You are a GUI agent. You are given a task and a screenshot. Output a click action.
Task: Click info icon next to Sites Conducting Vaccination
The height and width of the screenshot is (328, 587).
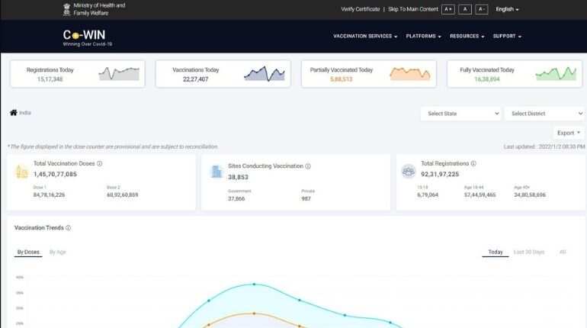click(x=308, y=166)
